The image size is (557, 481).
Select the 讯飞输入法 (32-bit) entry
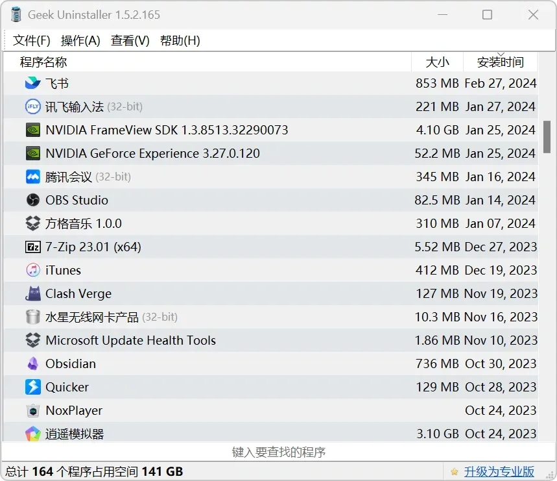[x=94, y=106]
